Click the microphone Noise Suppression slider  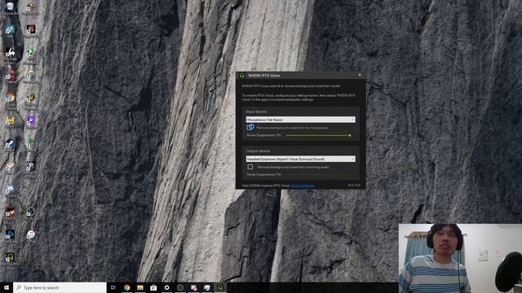(318, 135)
